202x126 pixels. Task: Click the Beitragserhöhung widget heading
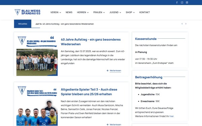pos(149,77)
